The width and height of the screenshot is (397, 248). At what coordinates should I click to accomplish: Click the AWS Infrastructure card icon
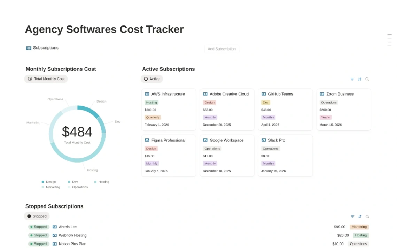(x=147, y=94)
